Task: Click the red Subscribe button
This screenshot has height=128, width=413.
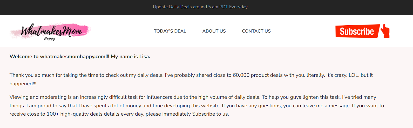Action: (357, 31)
